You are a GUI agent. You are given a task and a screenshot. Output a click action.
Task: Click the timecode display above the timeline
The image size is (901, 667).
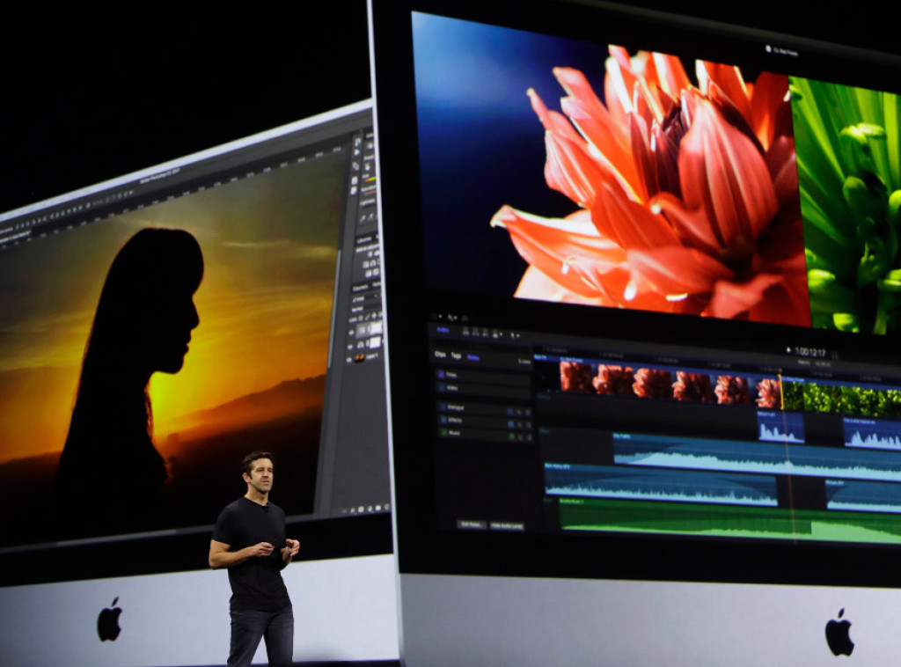click(x=809, y=350)
